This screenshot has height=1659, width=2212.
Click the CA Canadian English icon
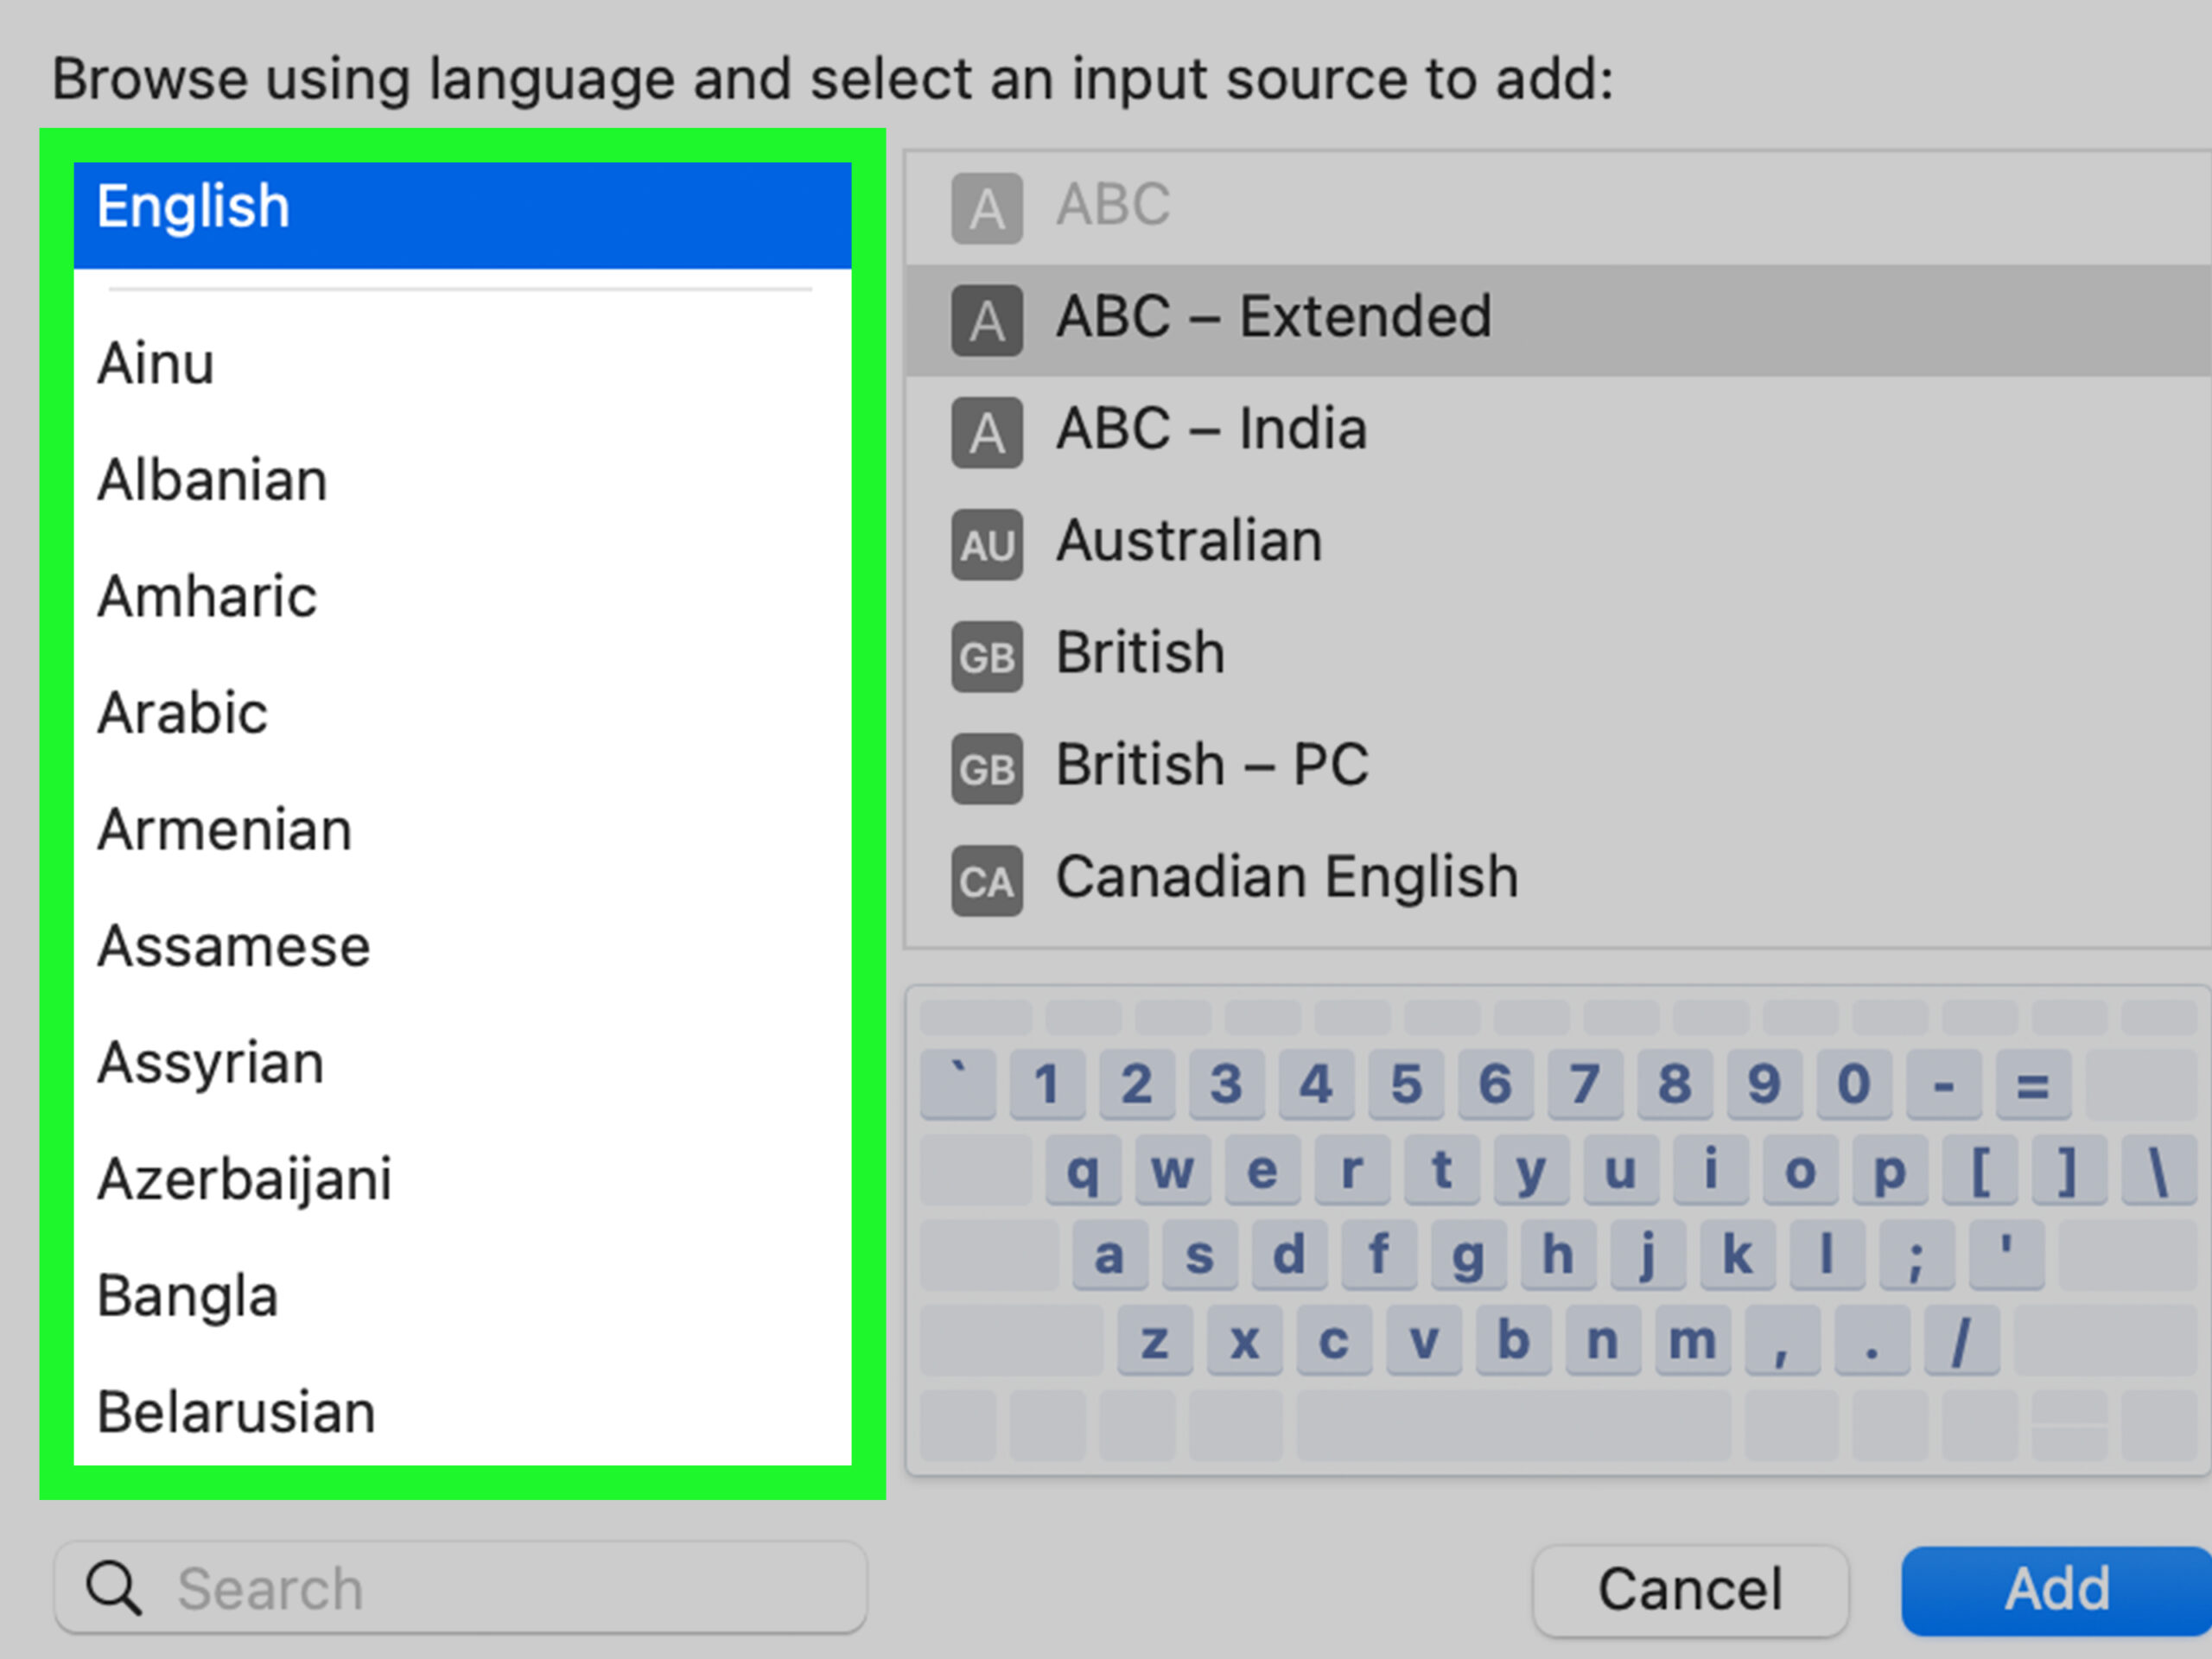point(986,880)
